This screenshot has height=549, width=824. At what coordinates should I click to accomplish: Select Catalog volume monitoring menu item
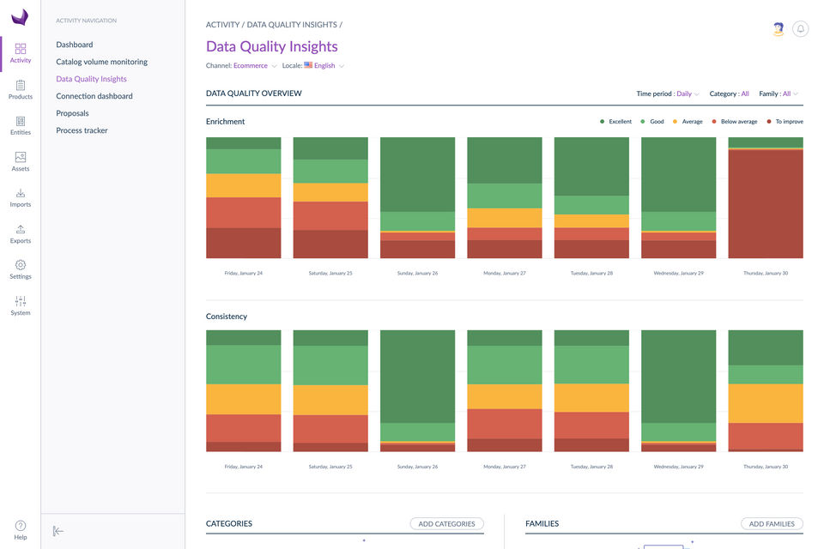[x=101, y=62]
